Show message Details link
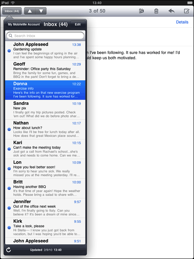Screen dimensions: 194x259 tap(182, 22)
